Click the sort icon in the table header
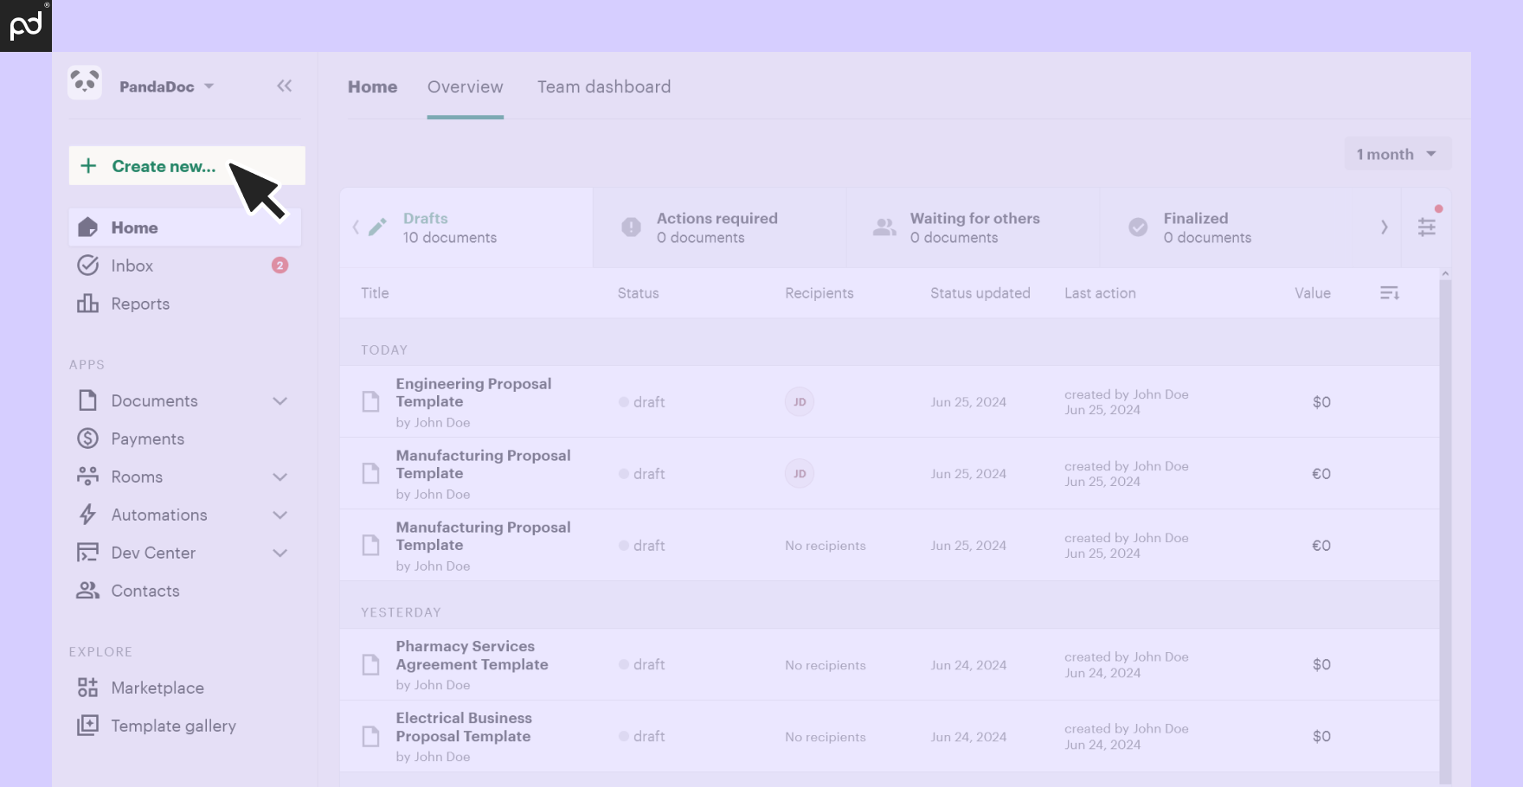 (1391, 292)
